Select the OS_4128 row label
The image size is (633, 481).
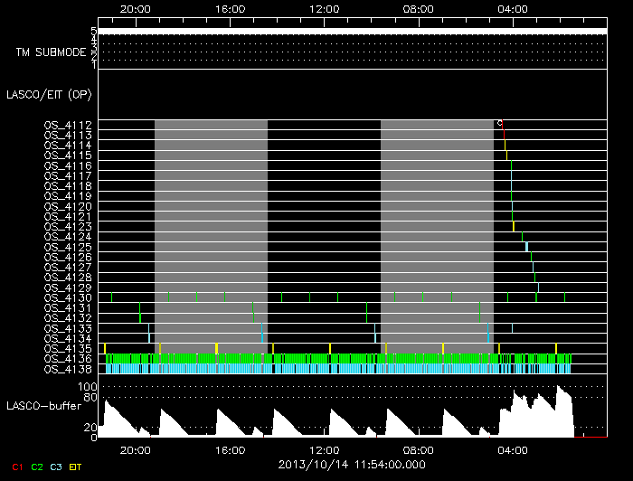(68, 278)
